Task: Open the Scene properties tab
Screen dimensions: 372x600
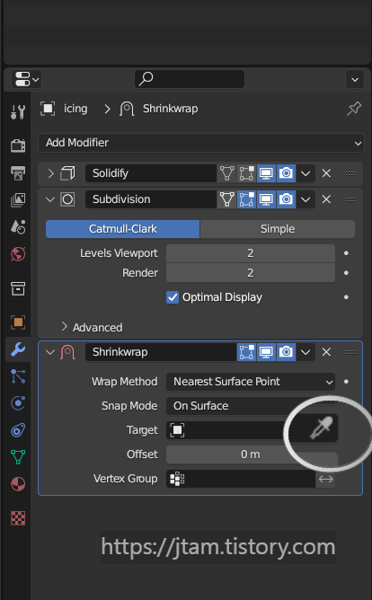Action: [x=18, y=226]
